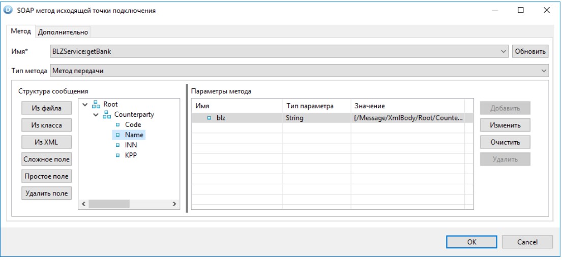Select the Name field in tree
The width and height of the screenshot is (564, 260).
(x=134, y=135)
